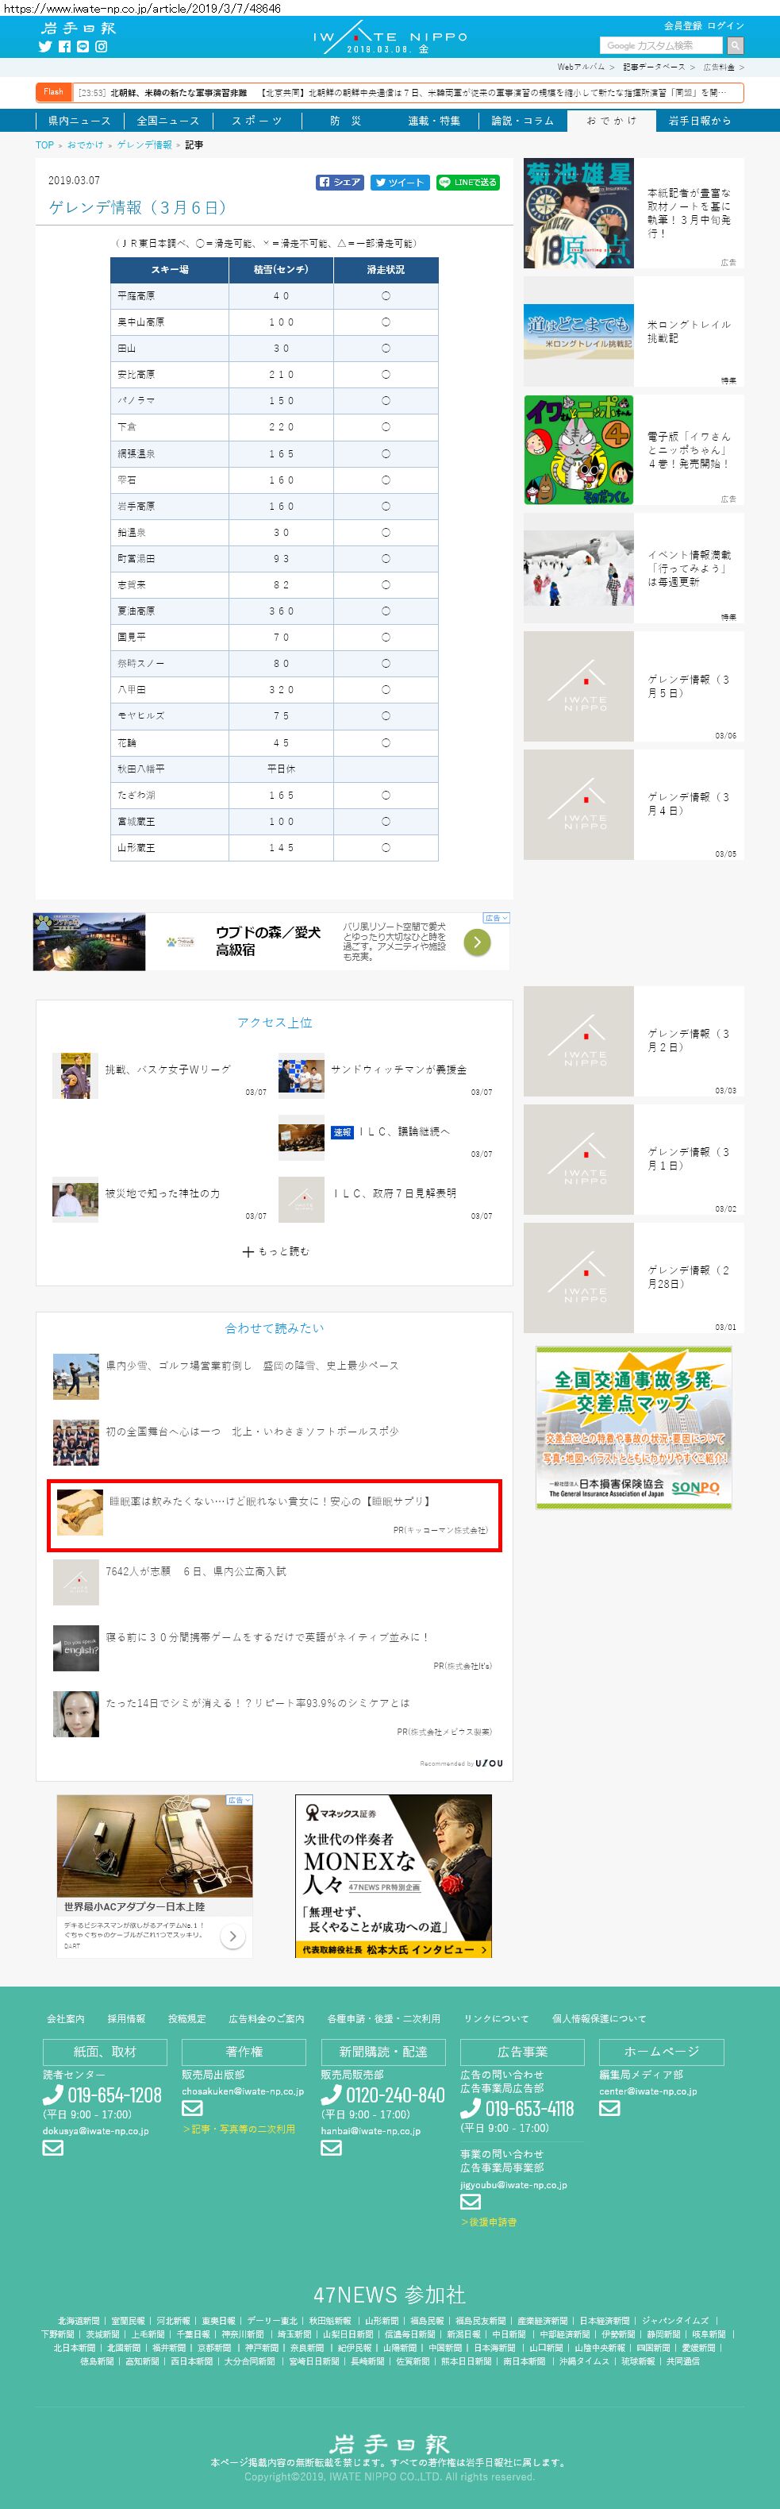Open the ゲレンデ情報（3月5日） sidebar link
Screen dimensions: 780x2509
coord(689,687)
